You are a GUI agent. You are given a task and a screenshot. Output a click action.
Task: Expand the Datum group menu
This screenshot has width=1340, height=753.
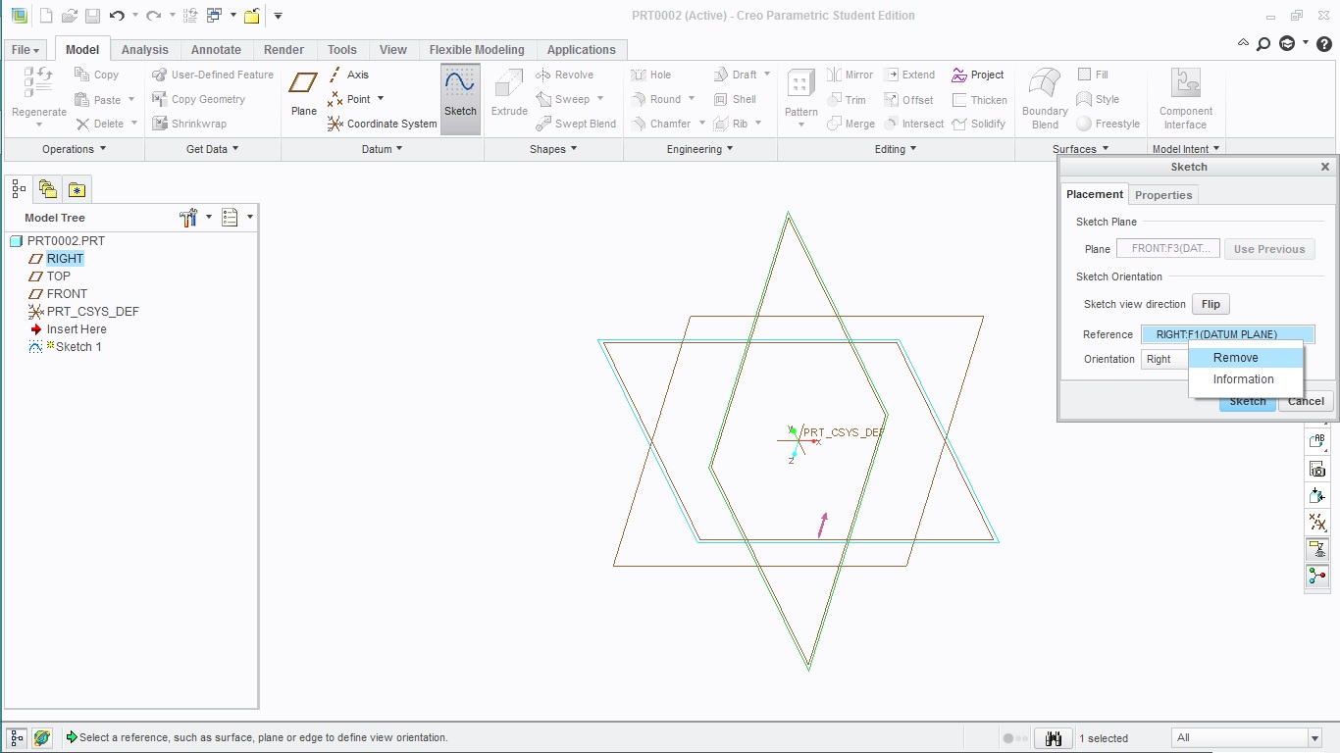point(383,149)
